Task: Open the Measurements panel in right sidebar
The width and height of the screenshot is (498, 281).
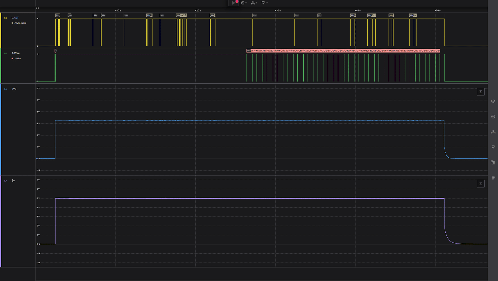Action: [493, 132]
